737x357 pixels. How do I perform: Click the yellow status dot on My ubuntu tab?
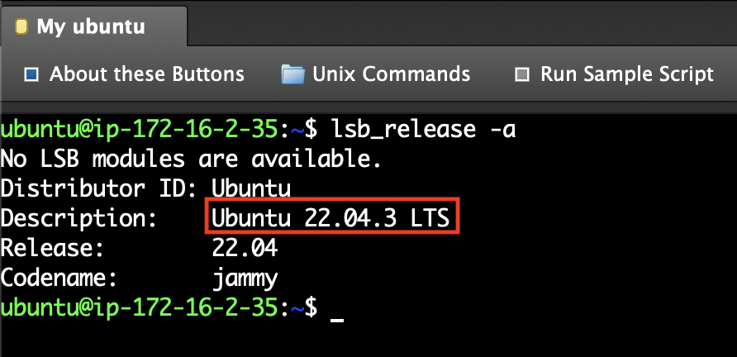click(x=21, y=26)
